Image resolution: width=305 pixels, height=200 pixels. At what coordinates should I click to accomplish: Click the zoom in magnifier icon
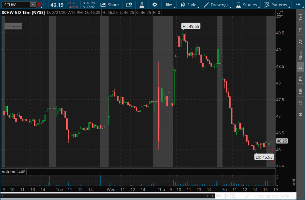233,196
